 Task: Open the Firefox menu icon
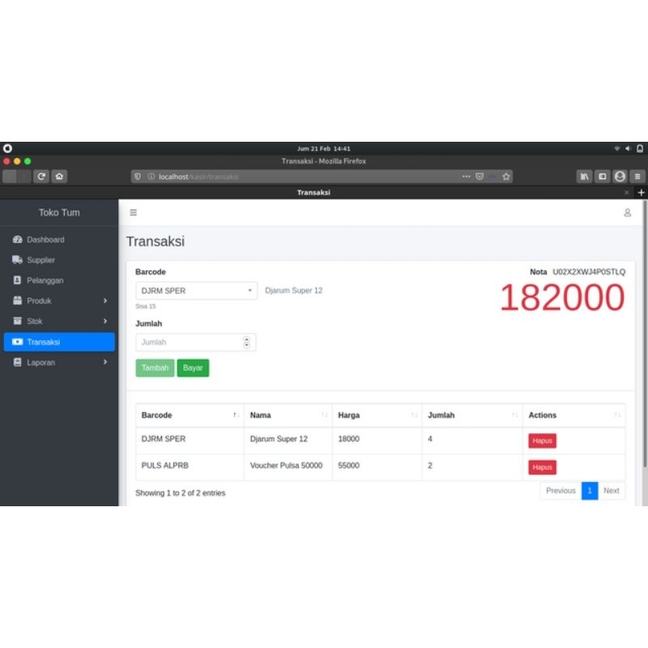tap(637, 176)
